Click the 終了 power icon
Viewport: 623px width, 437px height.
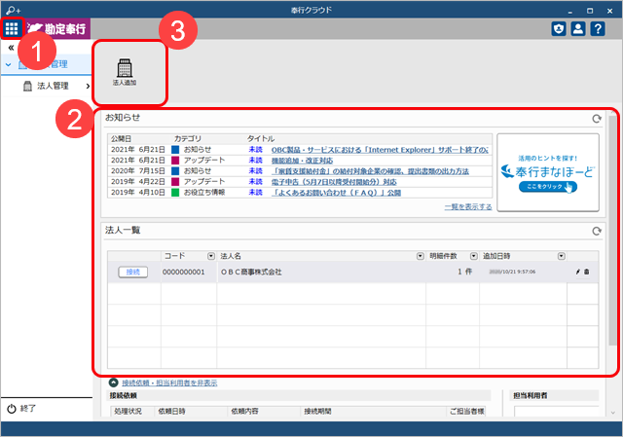12,409
